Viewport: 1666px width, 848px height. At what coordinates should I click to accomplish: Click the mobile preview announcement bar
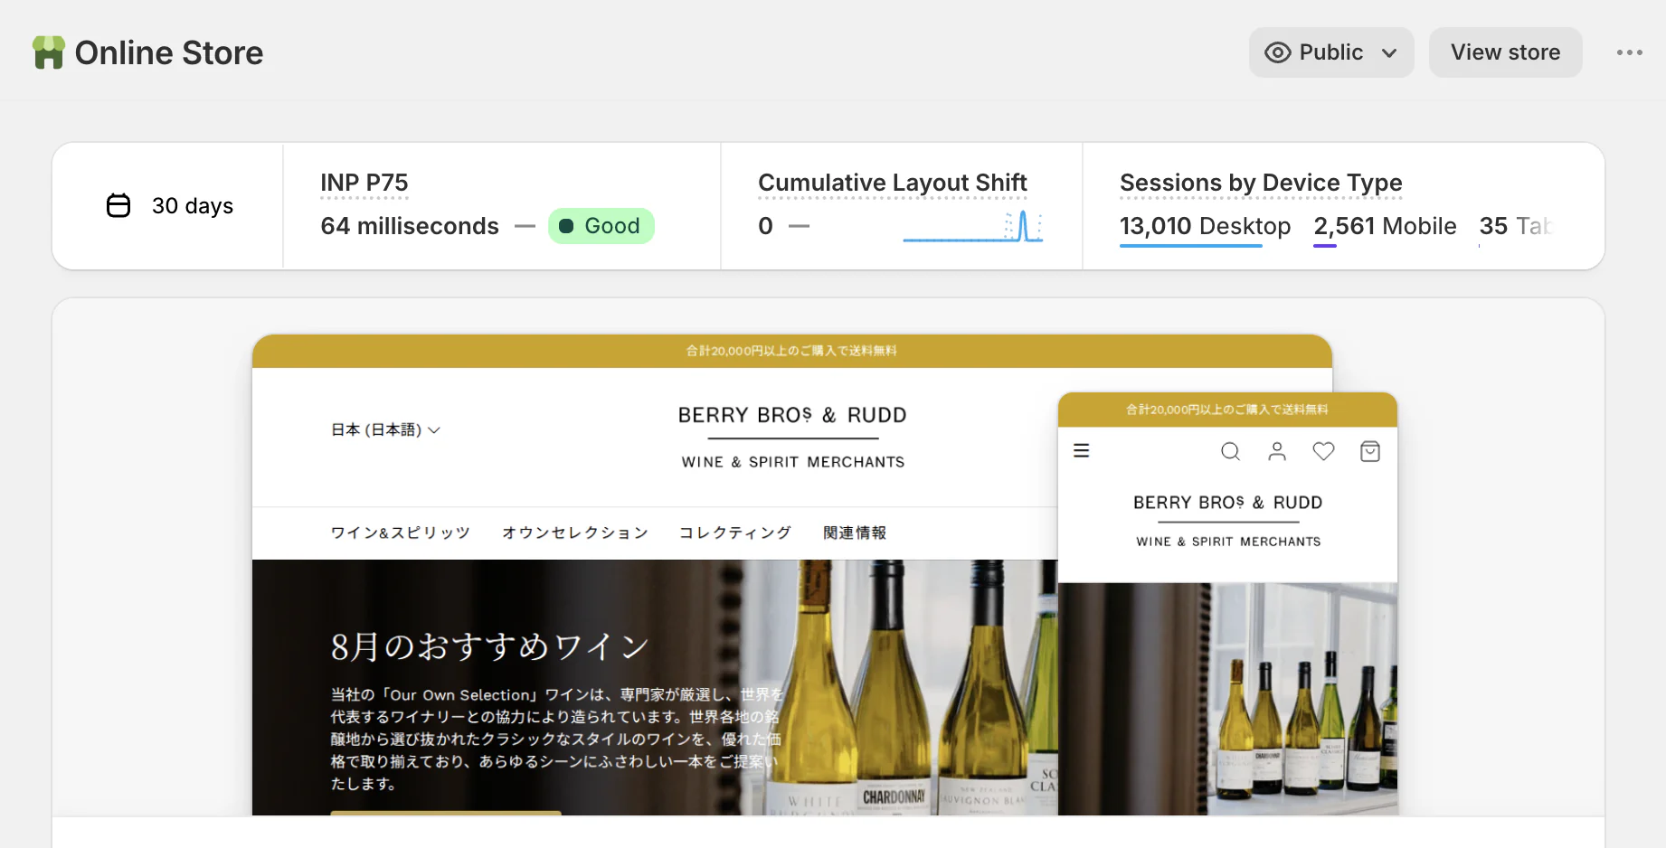click(x=1227, y=410)
